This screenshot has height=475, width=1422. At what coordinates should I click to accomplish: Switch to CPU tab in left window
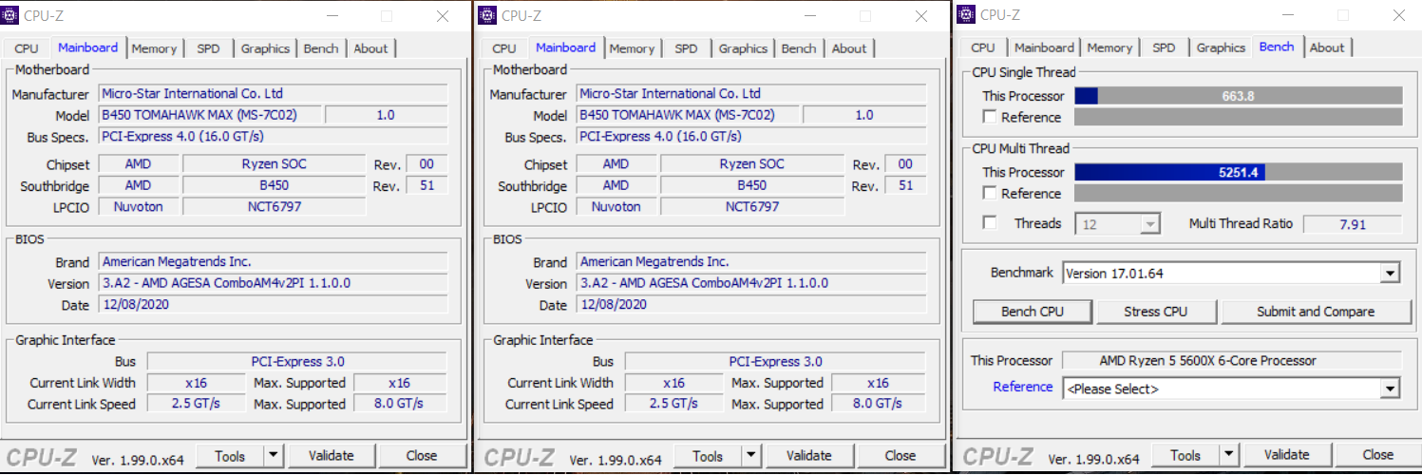27,48
